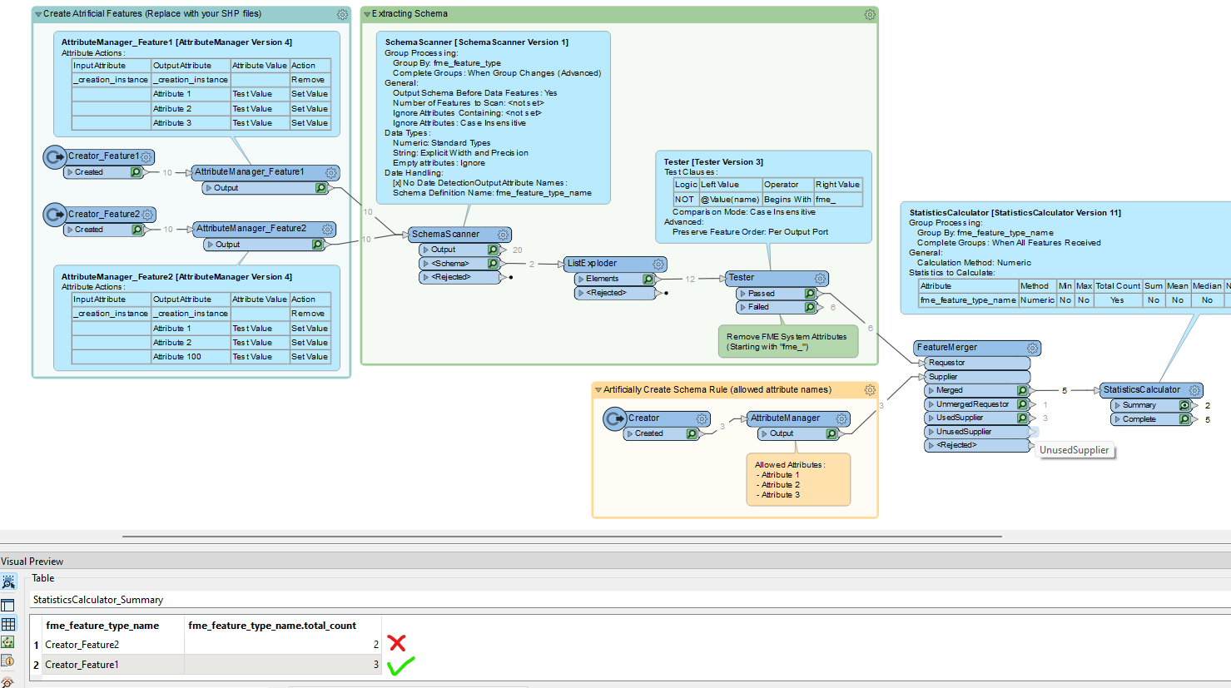
Task: Select the AttributeManager_Feature1 transformer title
Action: tap(250, 172)
